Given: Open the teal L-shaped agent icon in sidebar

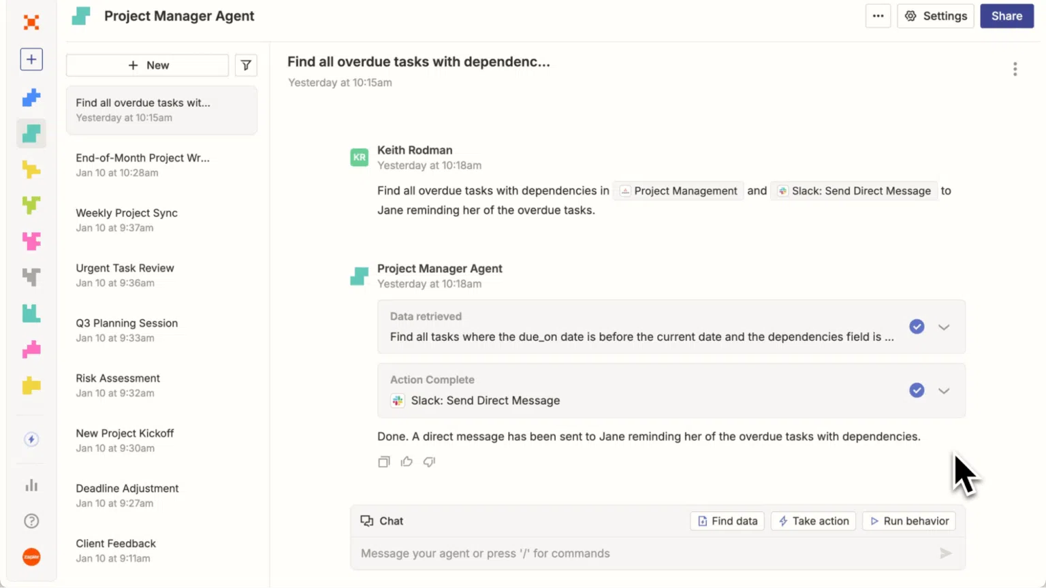Looking at the screenshot, I should 31,313.
